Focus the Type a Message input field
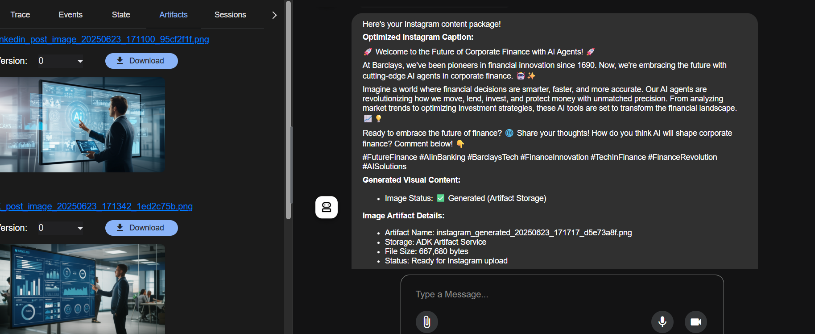Image resolution: width=815 pixels, height=334 pixels. point(562,294)
